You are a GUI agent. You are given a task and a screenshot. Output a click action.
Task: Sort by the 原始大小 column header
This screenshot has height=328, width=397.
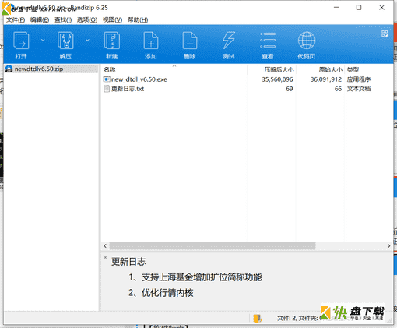coord(320,69)
